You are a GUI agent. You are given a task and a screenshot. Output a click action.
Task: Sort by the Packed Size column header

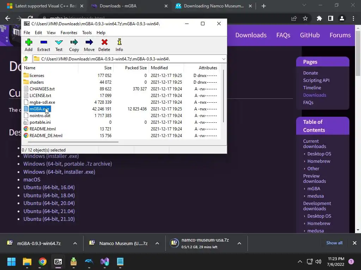click(131, 68)
